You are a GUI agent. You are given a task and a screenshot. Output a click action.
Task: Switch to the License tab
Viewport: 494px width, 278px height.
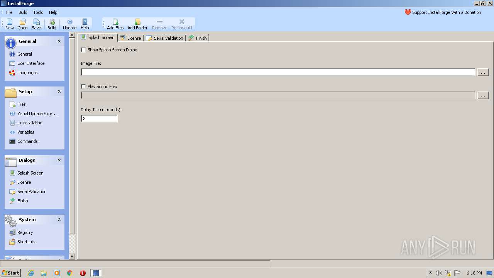[130, 38]
